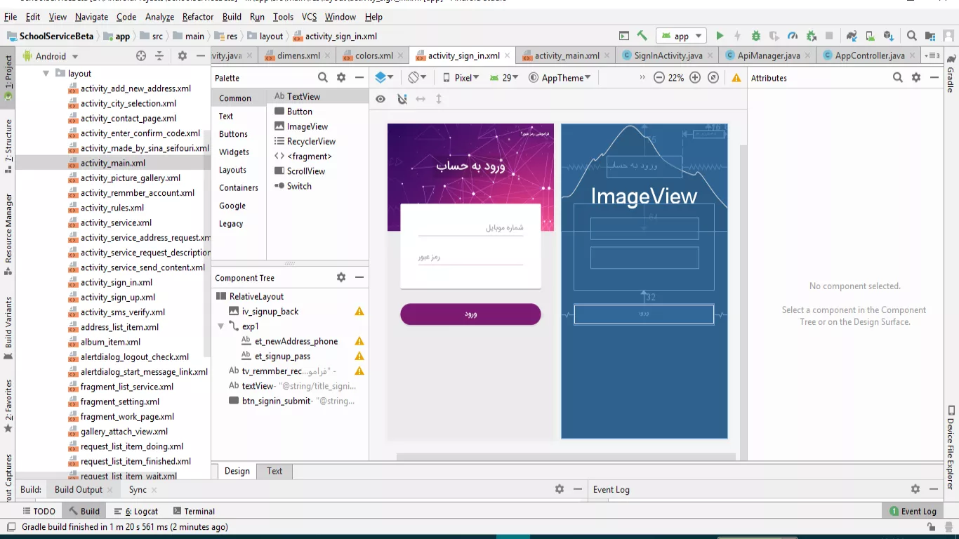Screen dimensions: 959x539
Task: Open SDK Manager icon
Action: 889,36
